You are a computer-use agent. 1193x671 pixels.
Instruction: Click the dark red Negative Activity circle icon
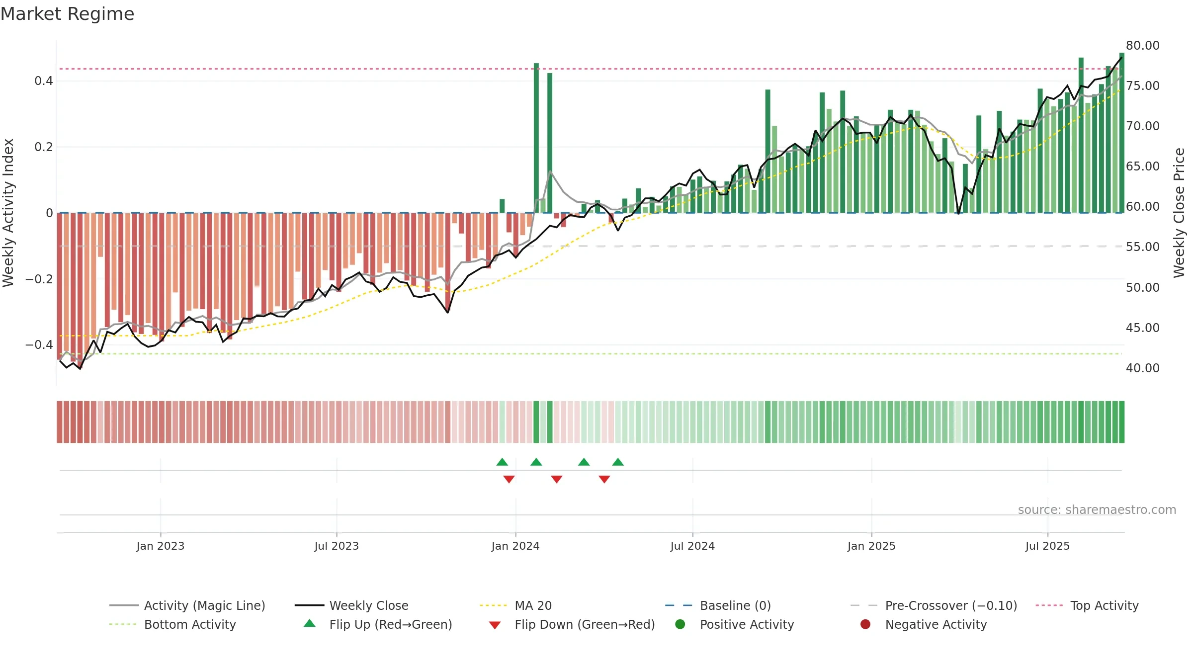pos(865,624)
